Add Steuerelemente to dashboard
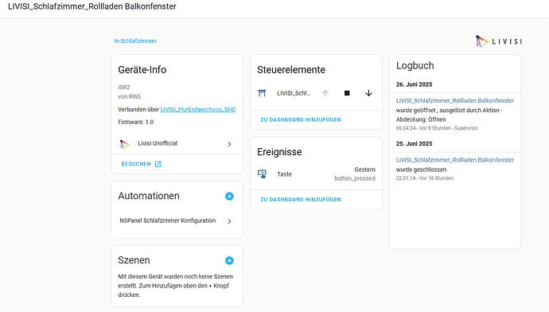549x312 pixels. [x=301, y=119]
